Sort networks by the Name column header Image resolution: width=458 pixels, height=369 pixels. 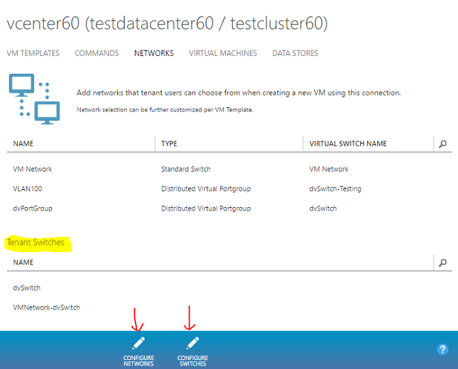(x=23, y=143)
